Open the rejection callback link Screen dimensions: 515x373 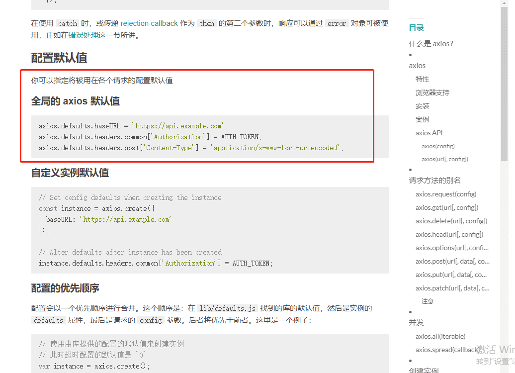click(149, 23)
